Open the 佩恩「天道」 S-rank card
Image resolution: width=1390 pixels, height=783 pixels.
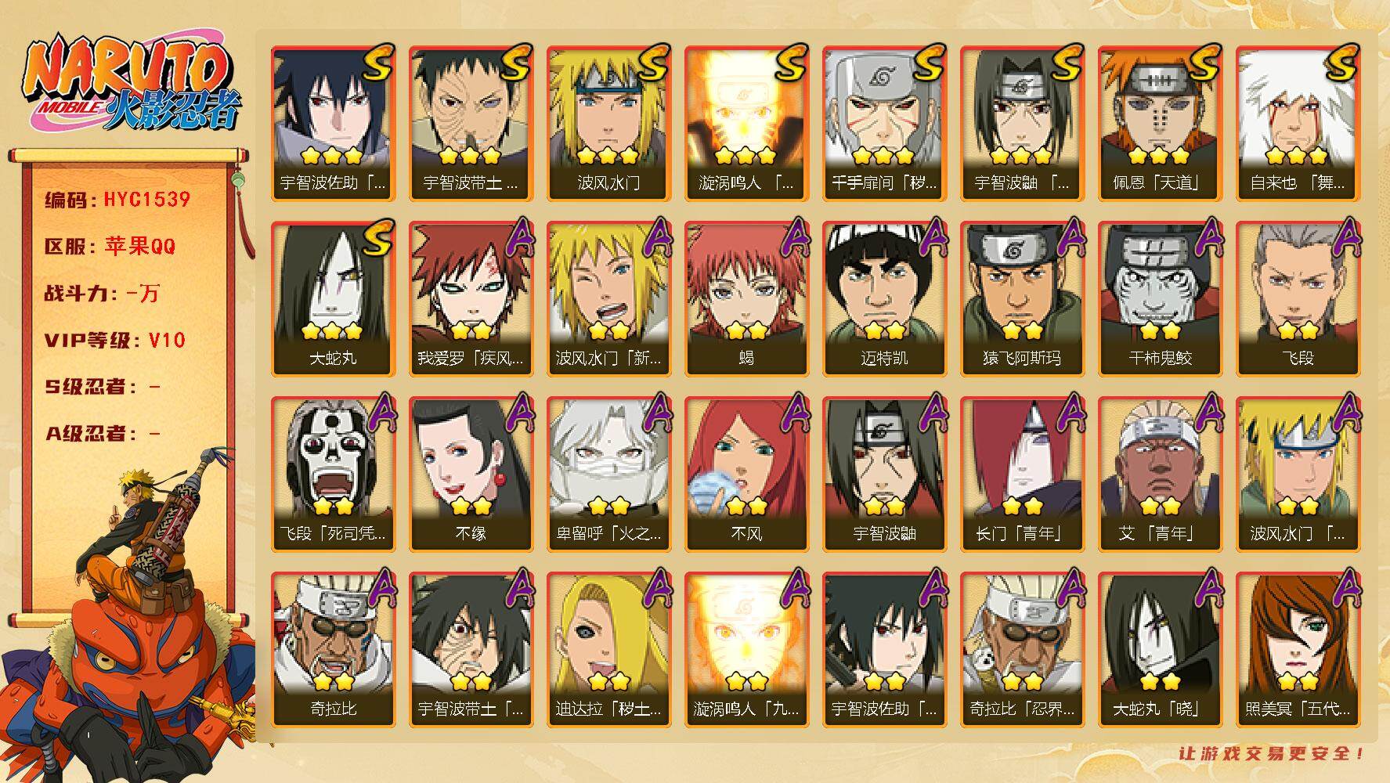point(1160,123)
